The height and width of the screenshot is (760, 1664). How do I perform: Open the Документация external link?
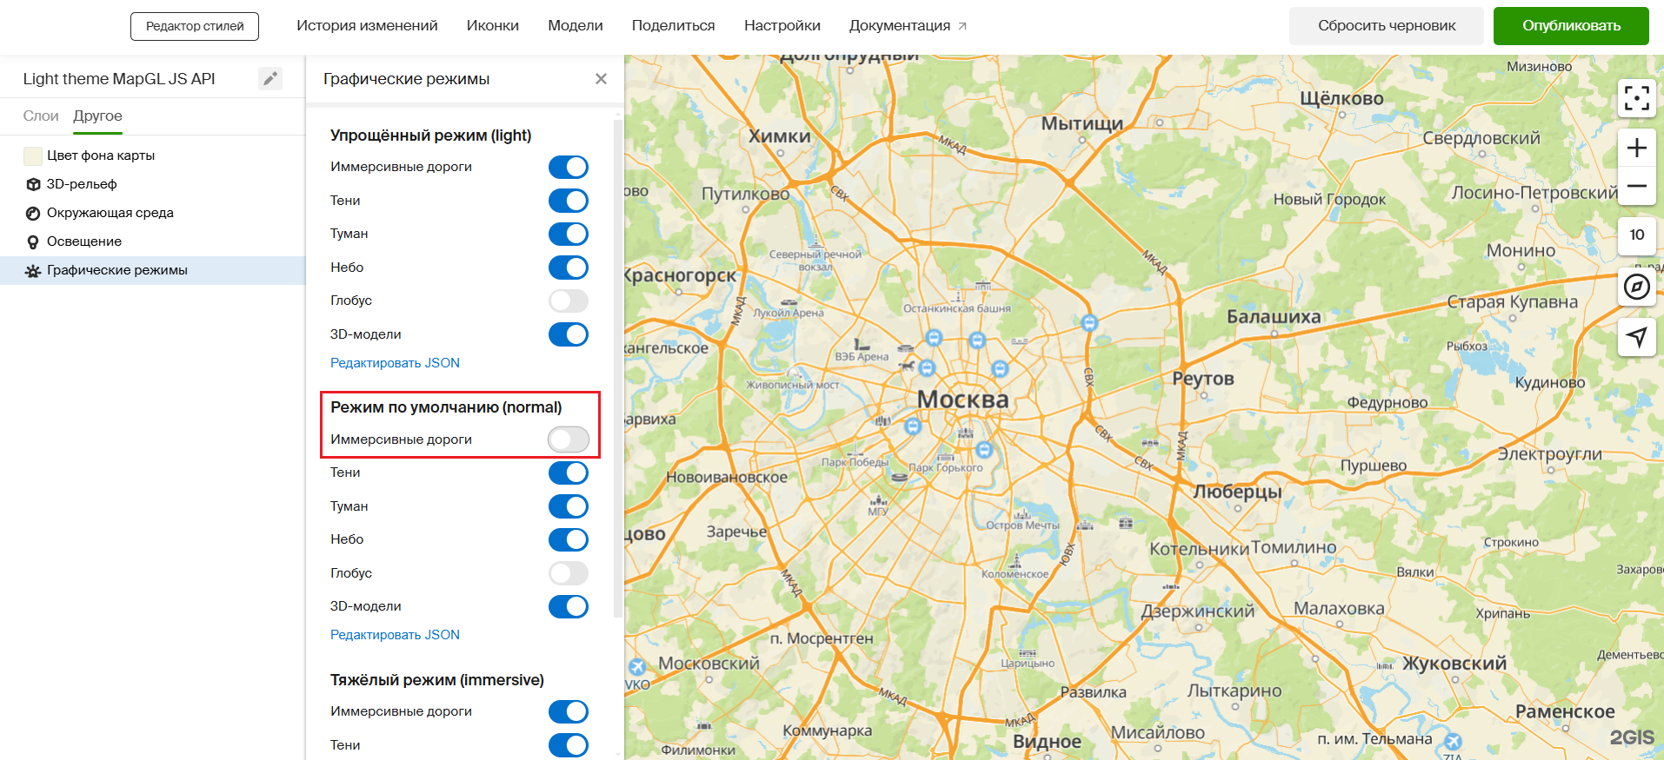tap(907, 26)
